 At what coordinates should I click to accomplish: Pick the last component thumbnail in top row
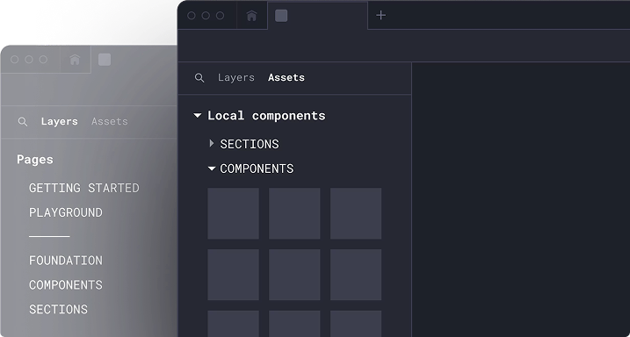(356, 213)
